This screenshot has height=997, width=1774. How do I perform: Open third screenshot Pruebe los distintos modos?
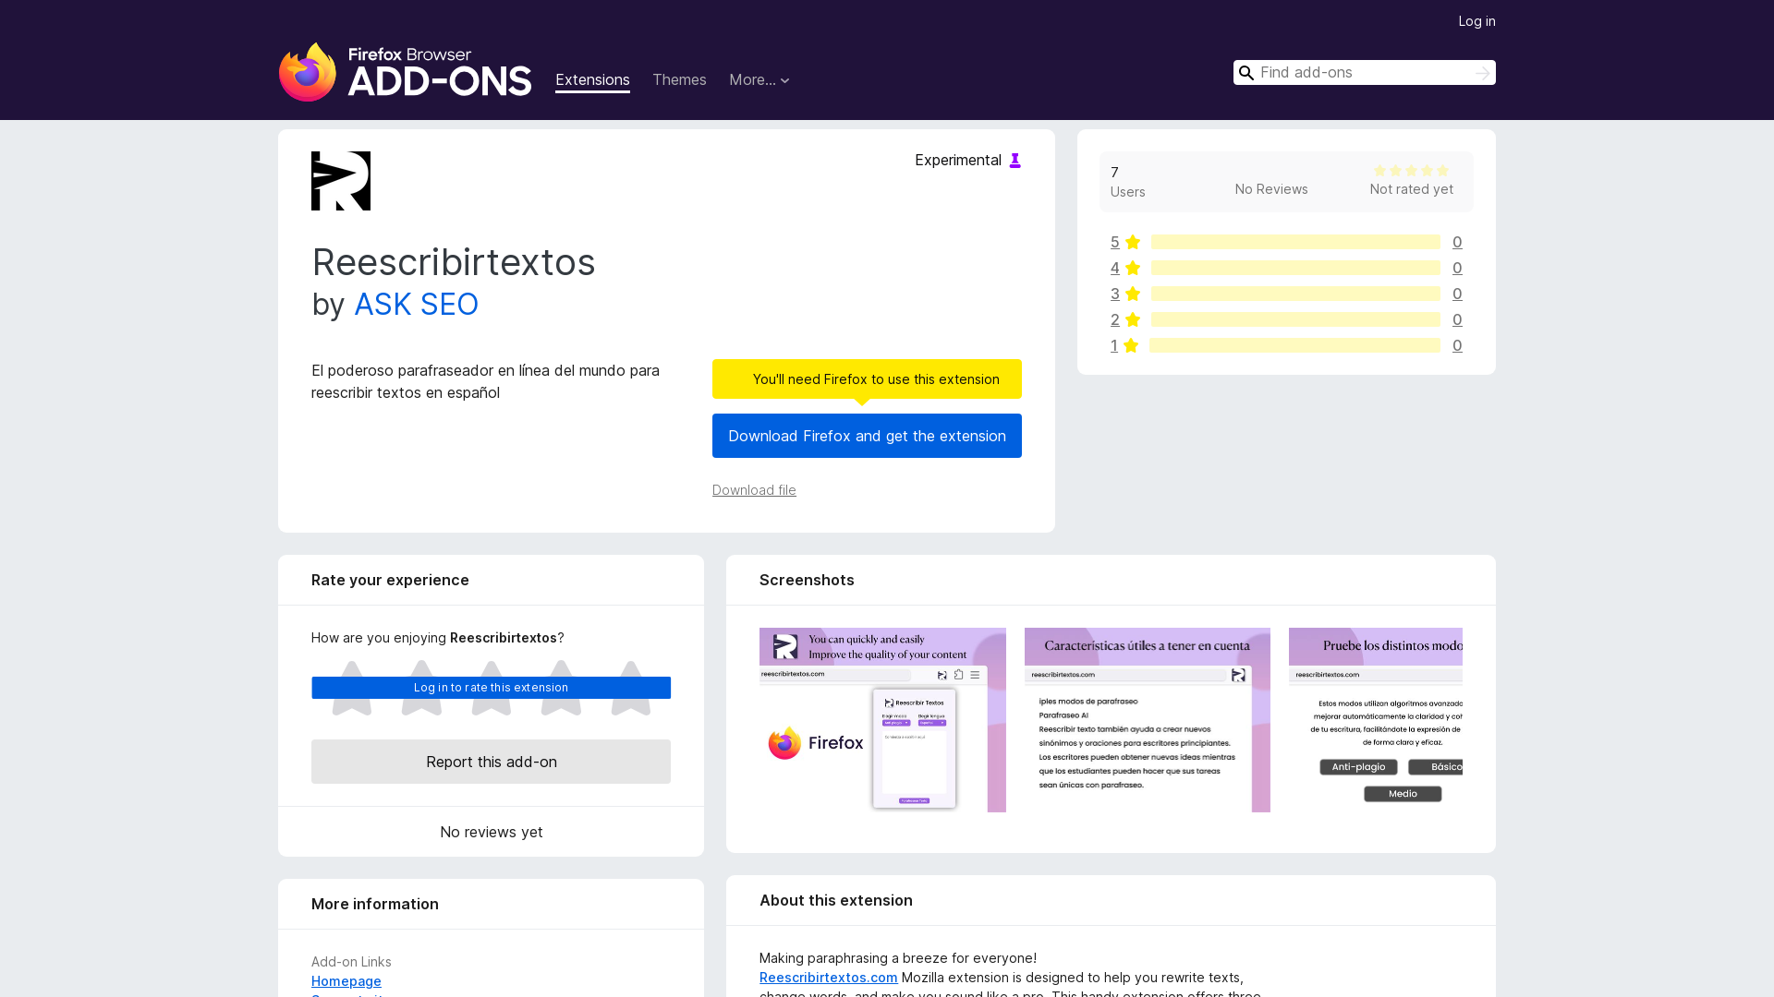(1376, 720)
